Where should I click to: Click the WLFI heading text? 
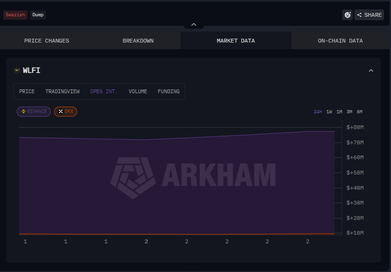point(32,70)
